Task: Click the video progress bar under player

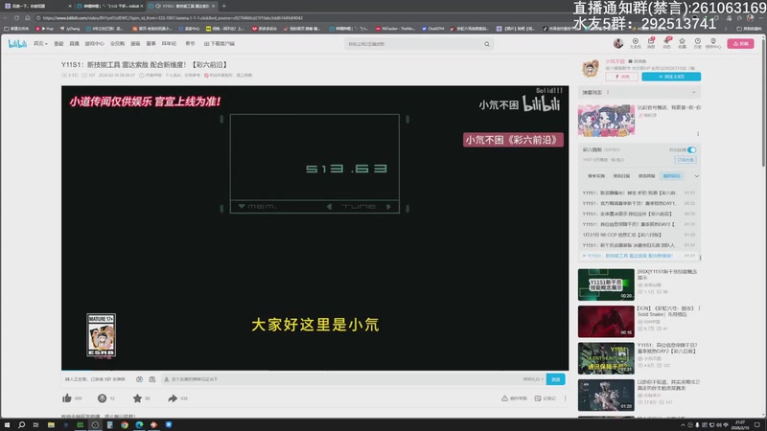Action: [x=314, y=370]
